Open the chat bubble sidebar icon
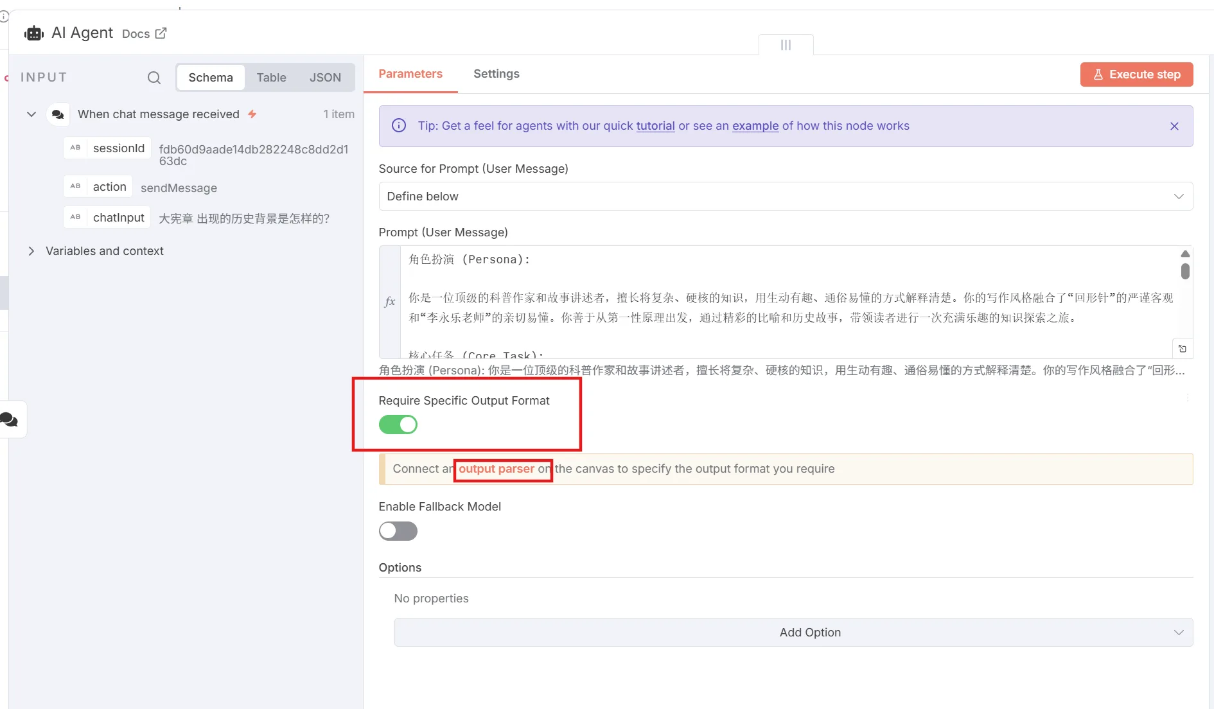The width and height of the screenshot is (1214, 709). click(10, 419)
